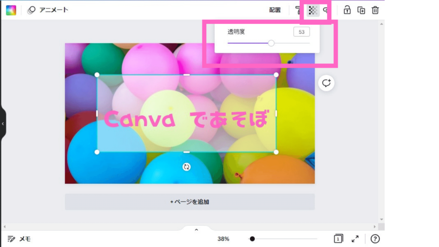Click the bottom-right resize handle of rectangle
Viewport: 439px width, 247px height.
(x=276, y=152)
